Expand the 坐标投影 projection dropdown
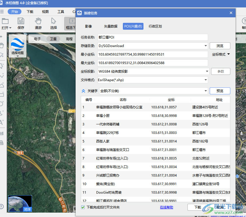Viewport: 246px width, 217px height. coord(207,72)
